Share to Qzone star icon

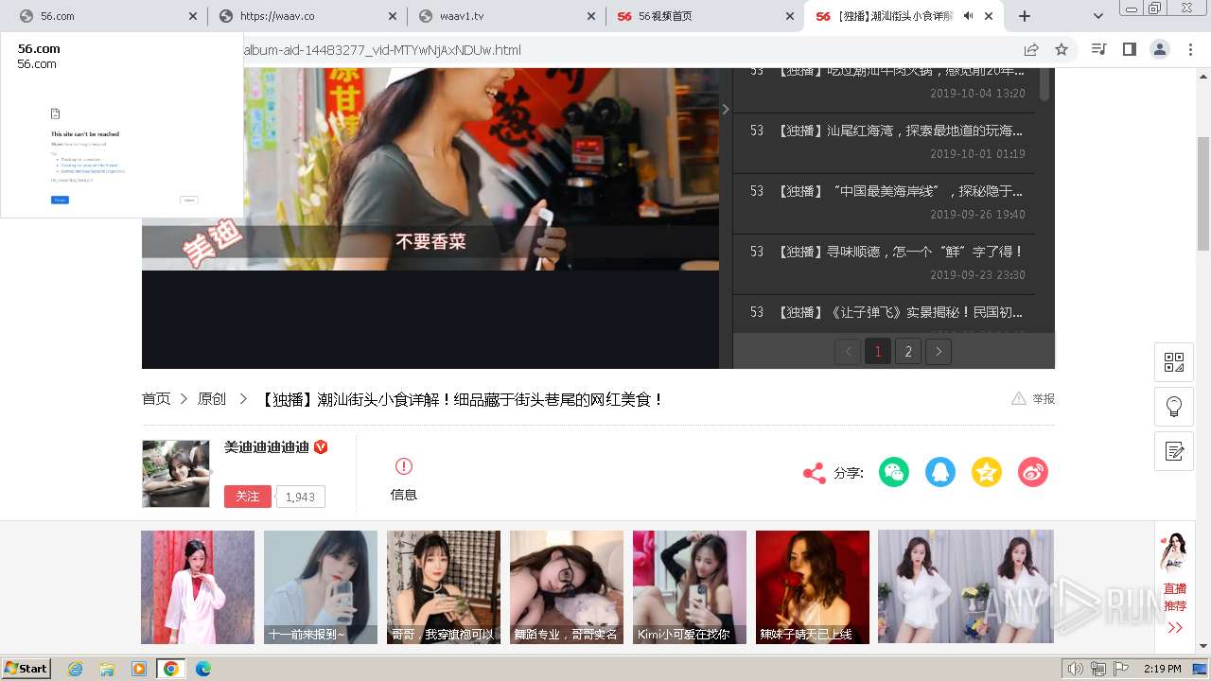coord(987,472)
